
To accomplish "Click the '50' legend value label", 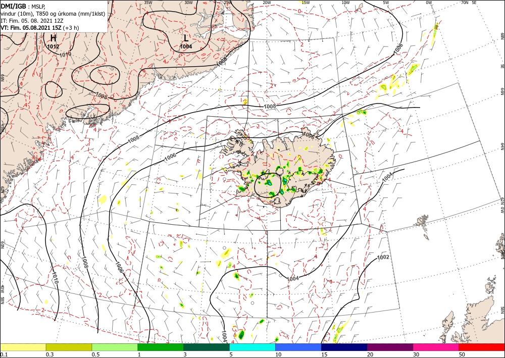I will point(462,354).
